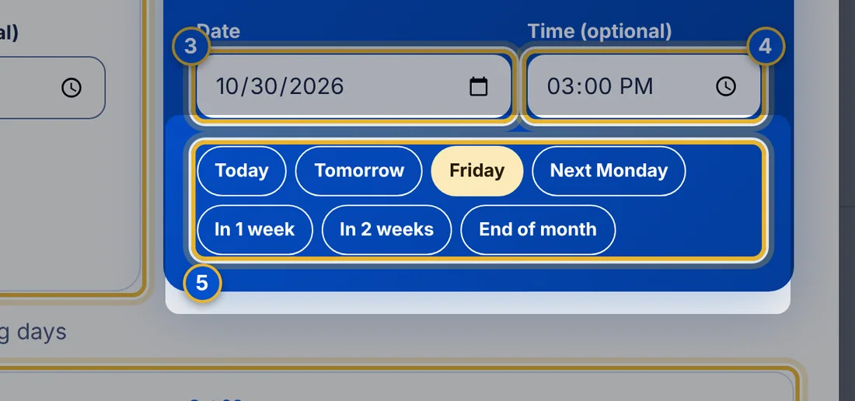Viewport: 855px width, 401px height.
Task: Focus the year segment 2026 in Date
Action: [x=316, y=86]
